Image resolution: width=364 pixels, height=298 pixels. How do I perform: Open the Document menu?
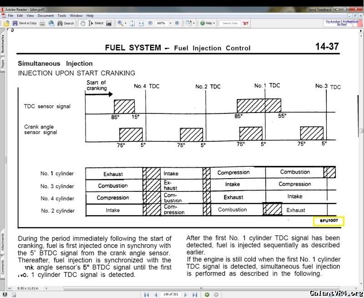click(x=45, y=15)
